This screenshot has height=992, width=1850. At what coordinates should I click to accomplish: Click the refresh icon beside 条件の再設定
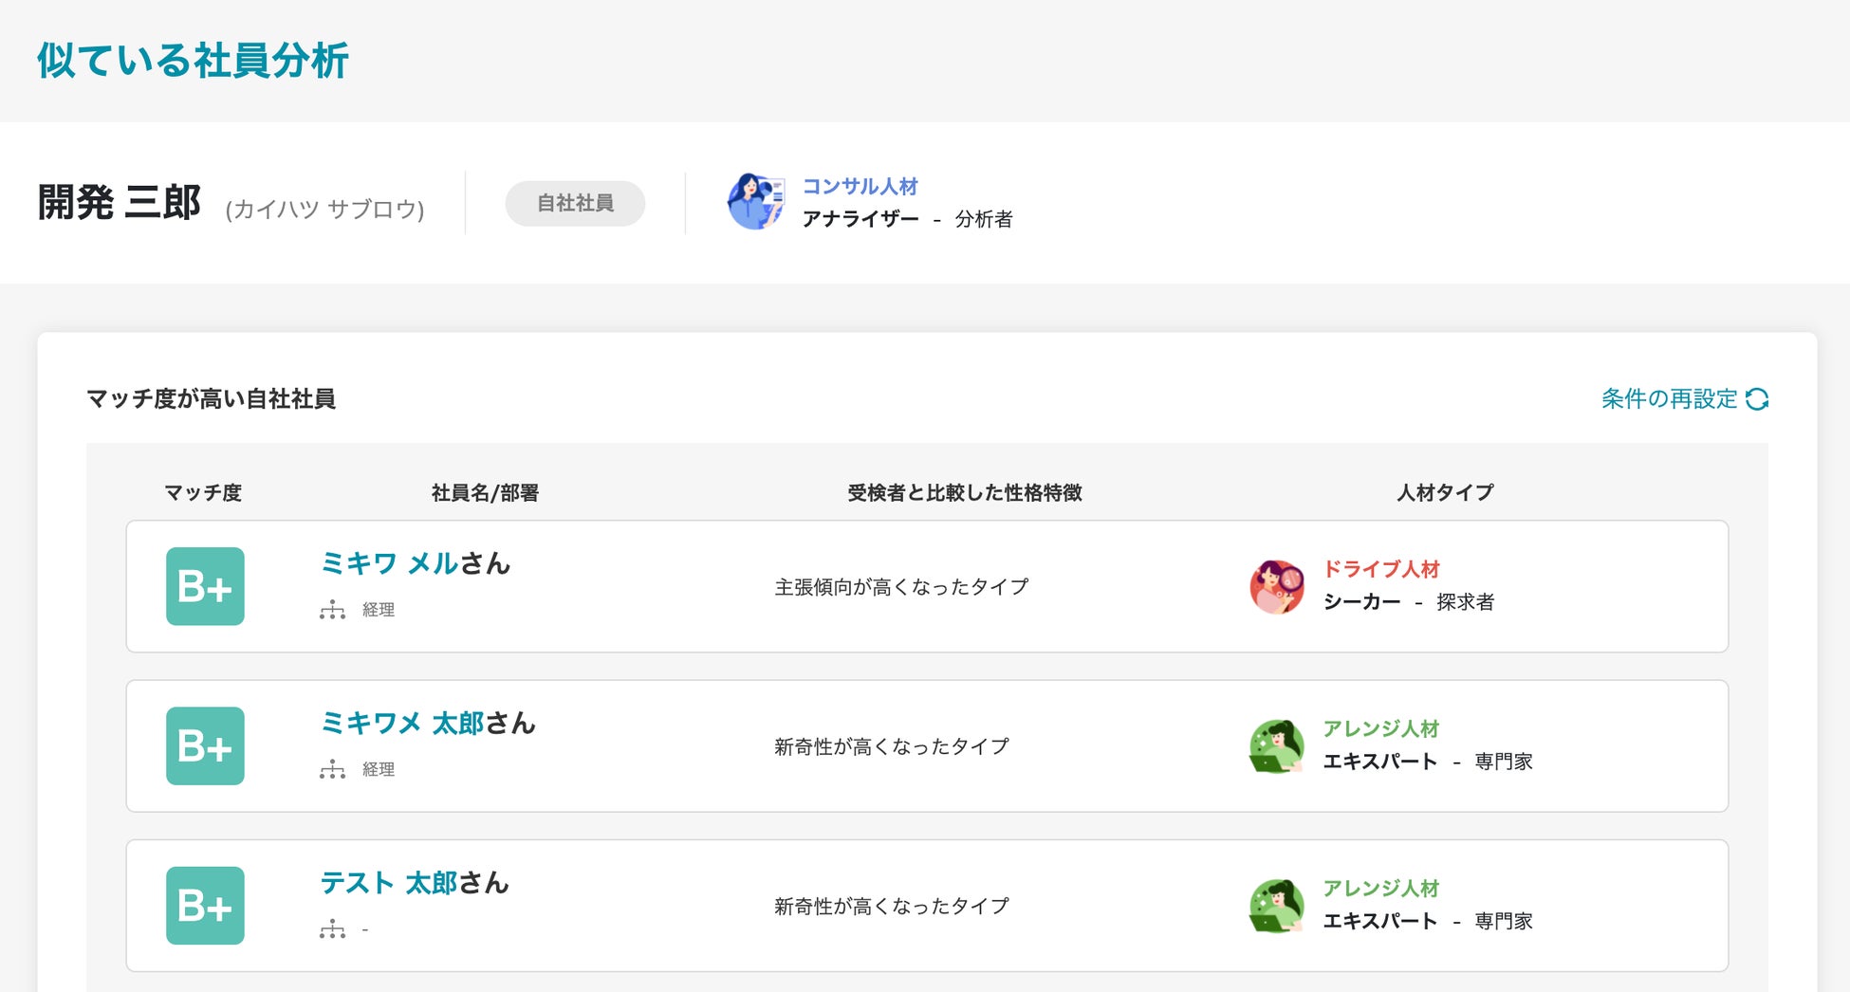(x=1757, y=399)
